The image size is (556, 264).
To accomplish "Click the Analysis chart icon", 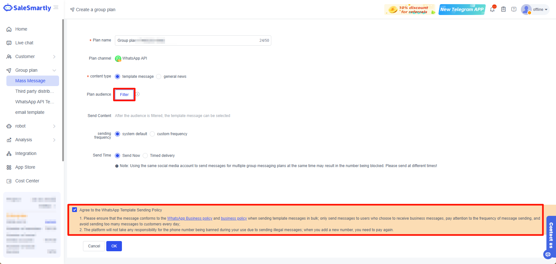I will pos(9,140).
